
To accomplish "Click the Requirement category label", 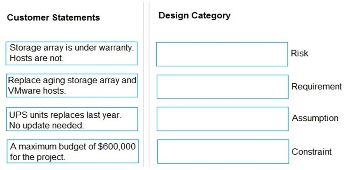I will coord(316,87).
